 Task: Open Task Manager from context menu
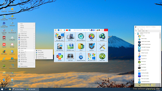click(x=27, y=61)
